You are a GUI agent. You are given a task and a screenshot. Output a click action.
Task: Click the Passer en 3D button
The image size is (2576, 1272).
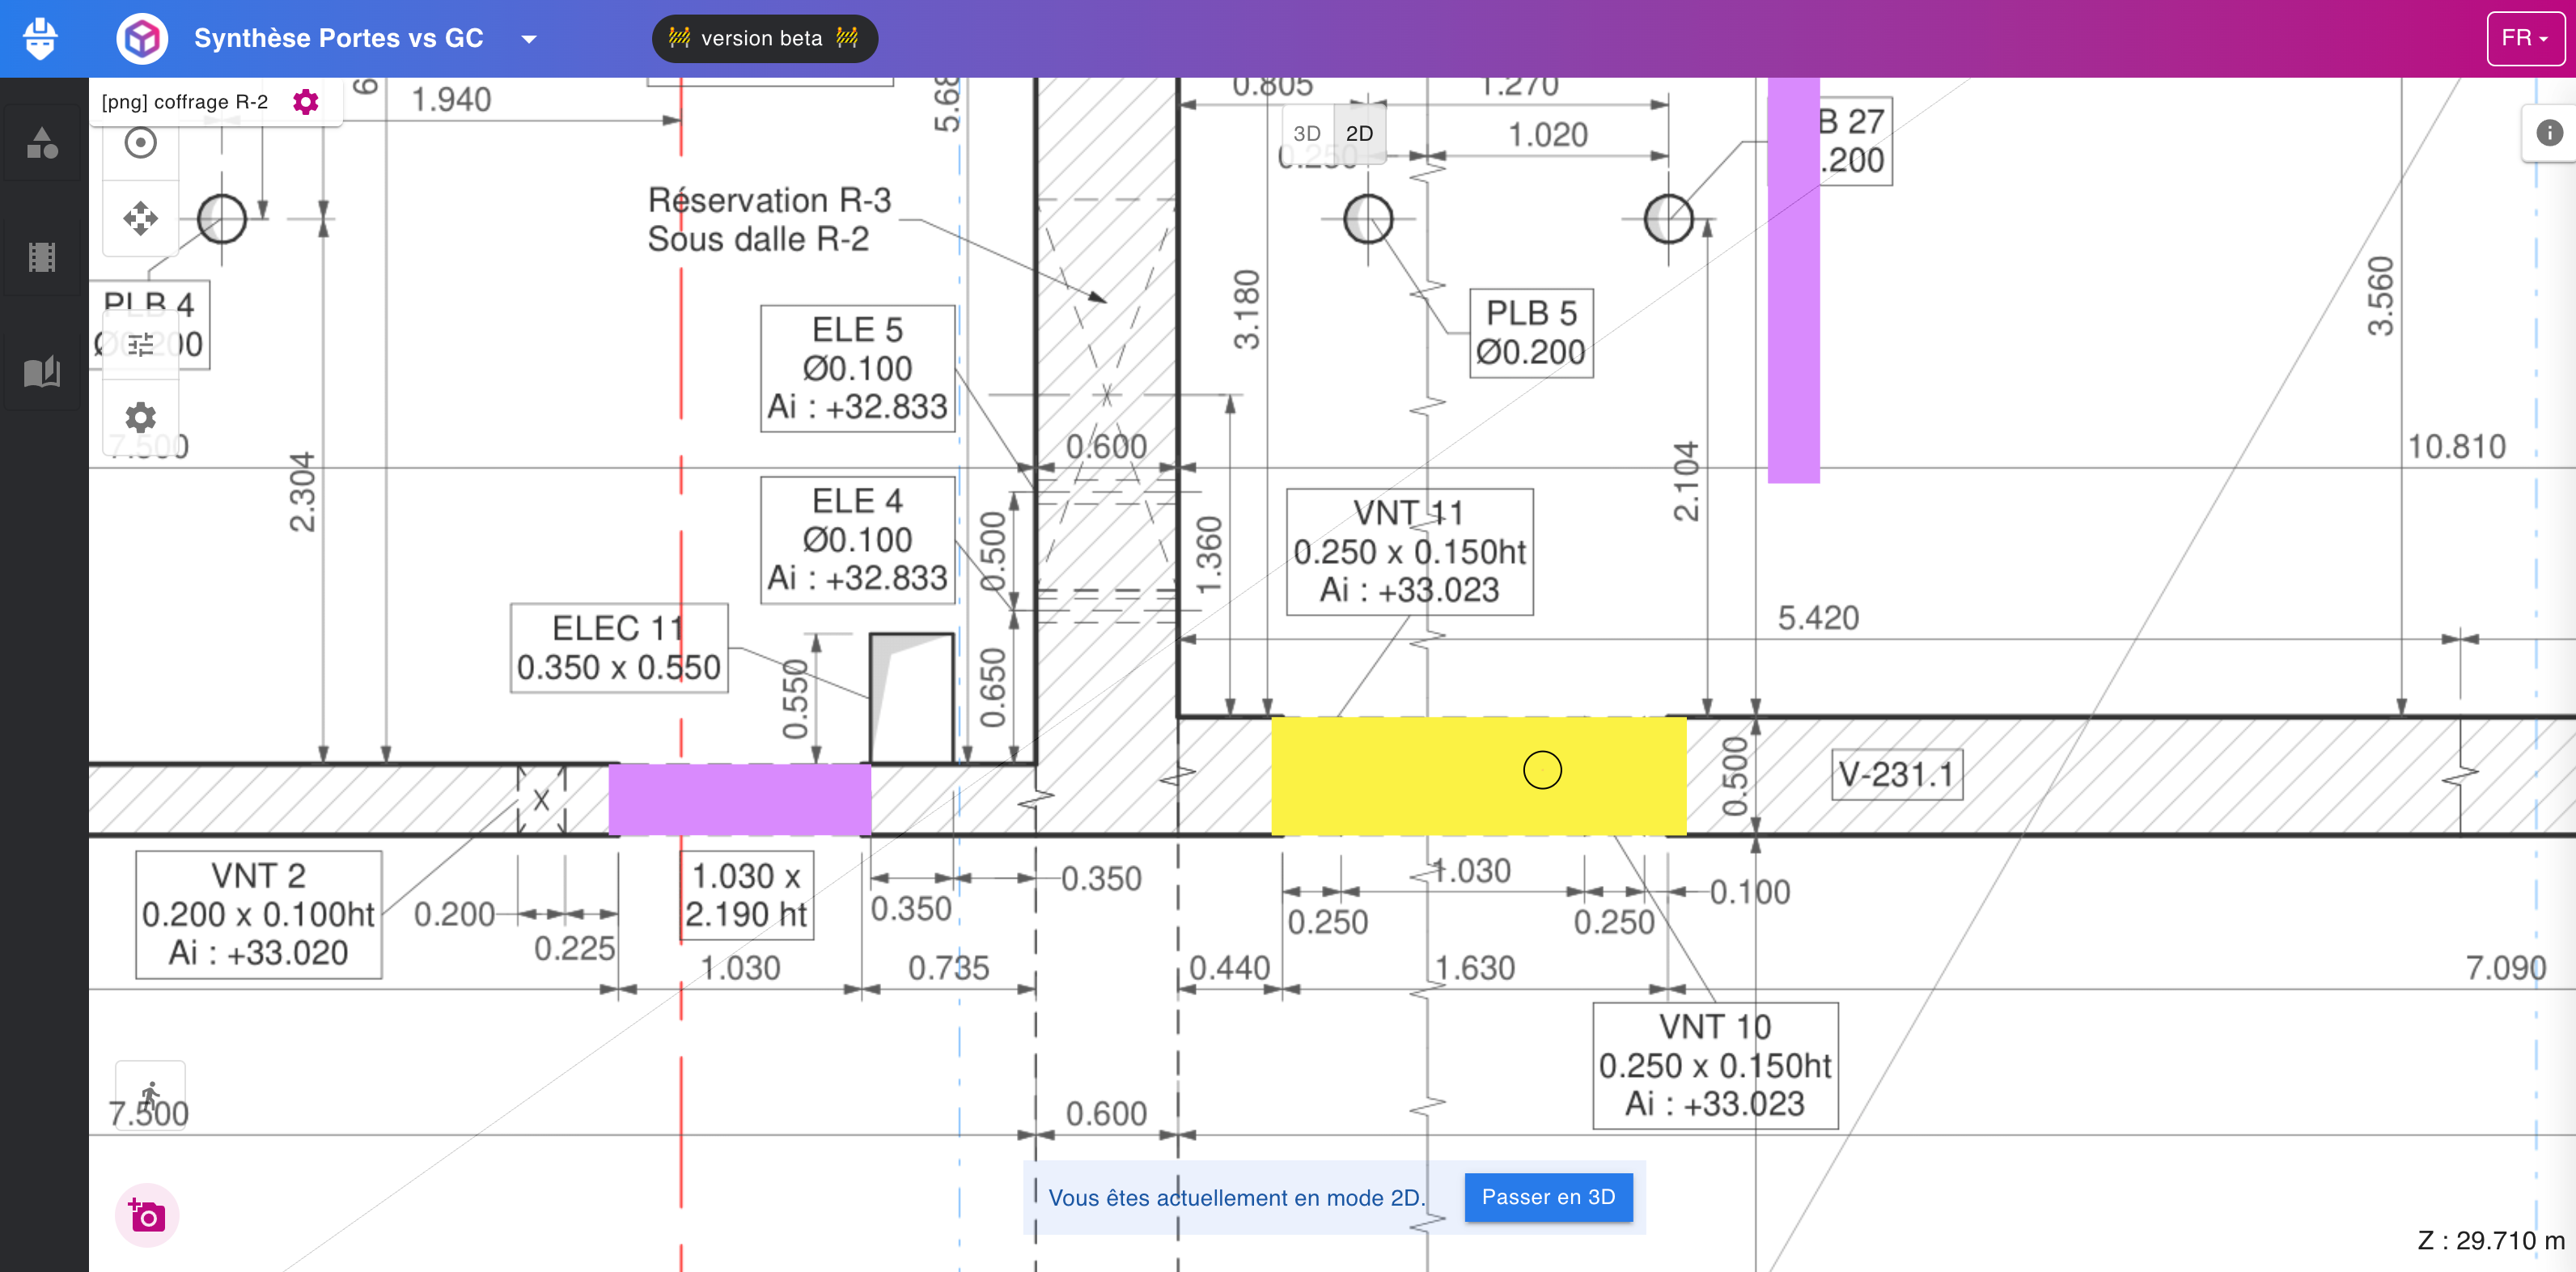1548,1196
